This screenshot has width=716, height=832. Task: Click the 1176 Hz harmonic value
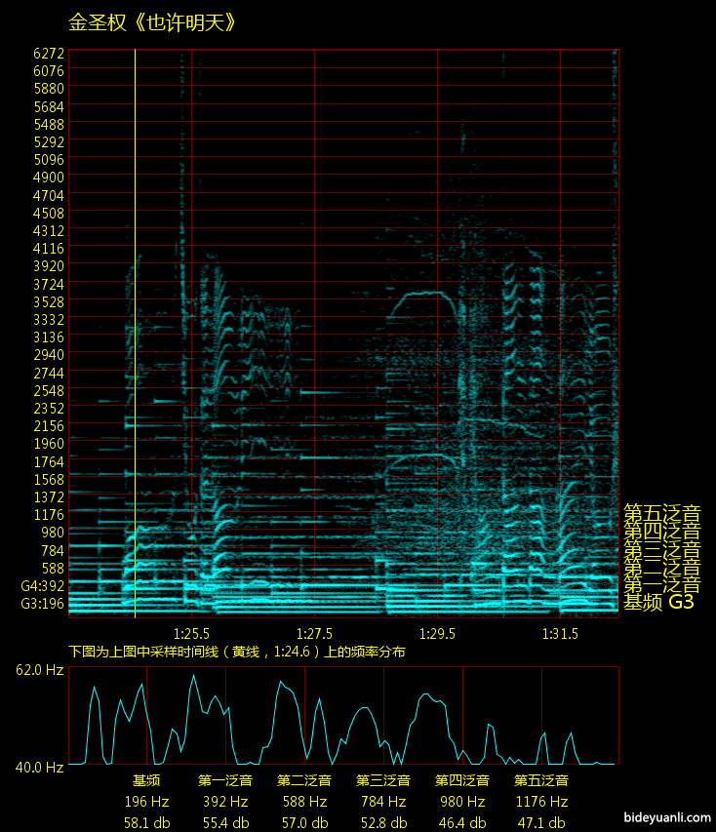click(541, 802)
